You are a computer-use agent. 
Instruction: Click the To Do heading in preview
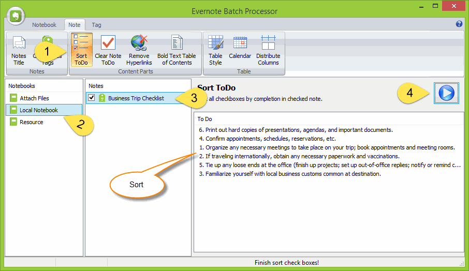pyautogui.click(x=204, y=119)
